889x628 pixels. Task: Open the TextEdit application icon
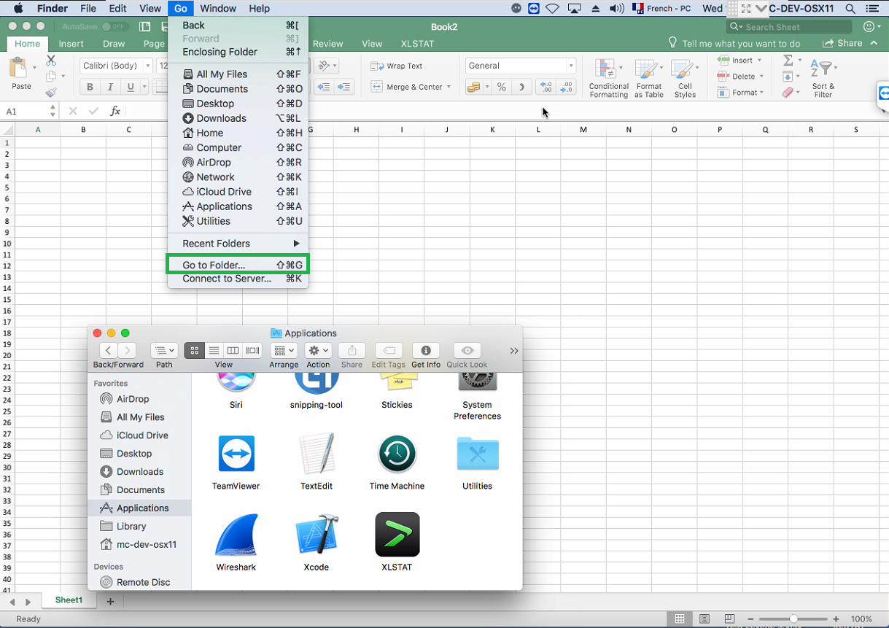(316, 454)
